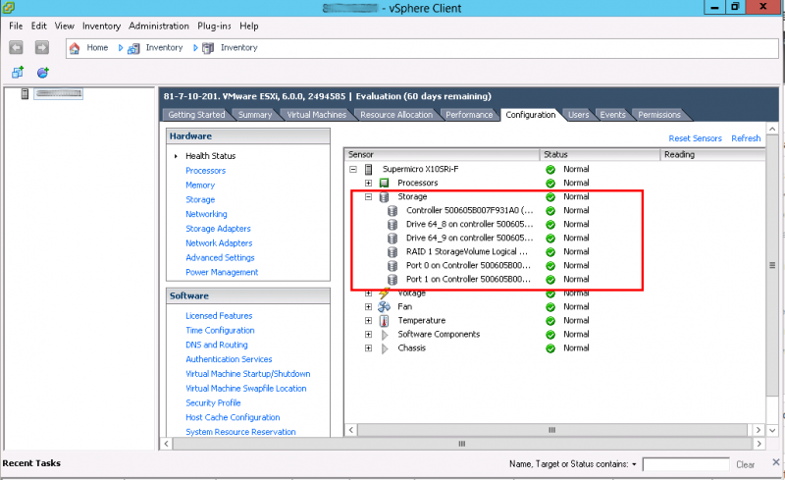Viewport: 785px width, 480px height.
Task: Click the Software Components triangle icon
Action: click(385, 334)
